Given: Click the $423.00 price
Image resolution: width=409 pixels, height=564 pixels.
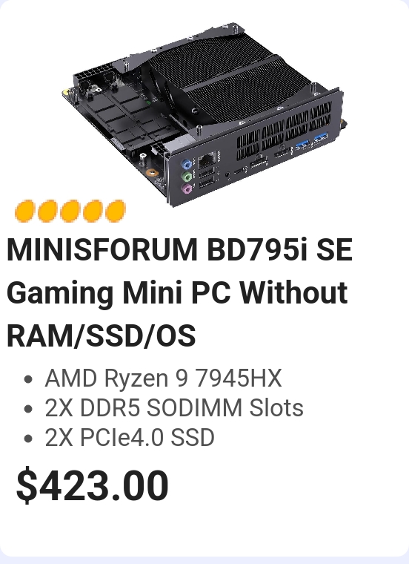Looking at the screenshot, I should point(93,485).
